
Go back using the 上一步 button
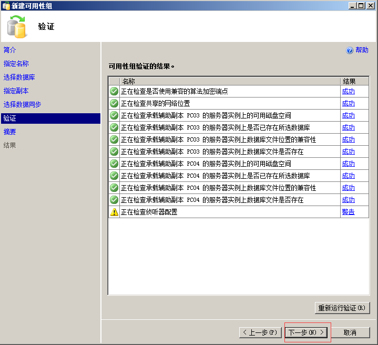pyautogui.click(x=260, y=332)
